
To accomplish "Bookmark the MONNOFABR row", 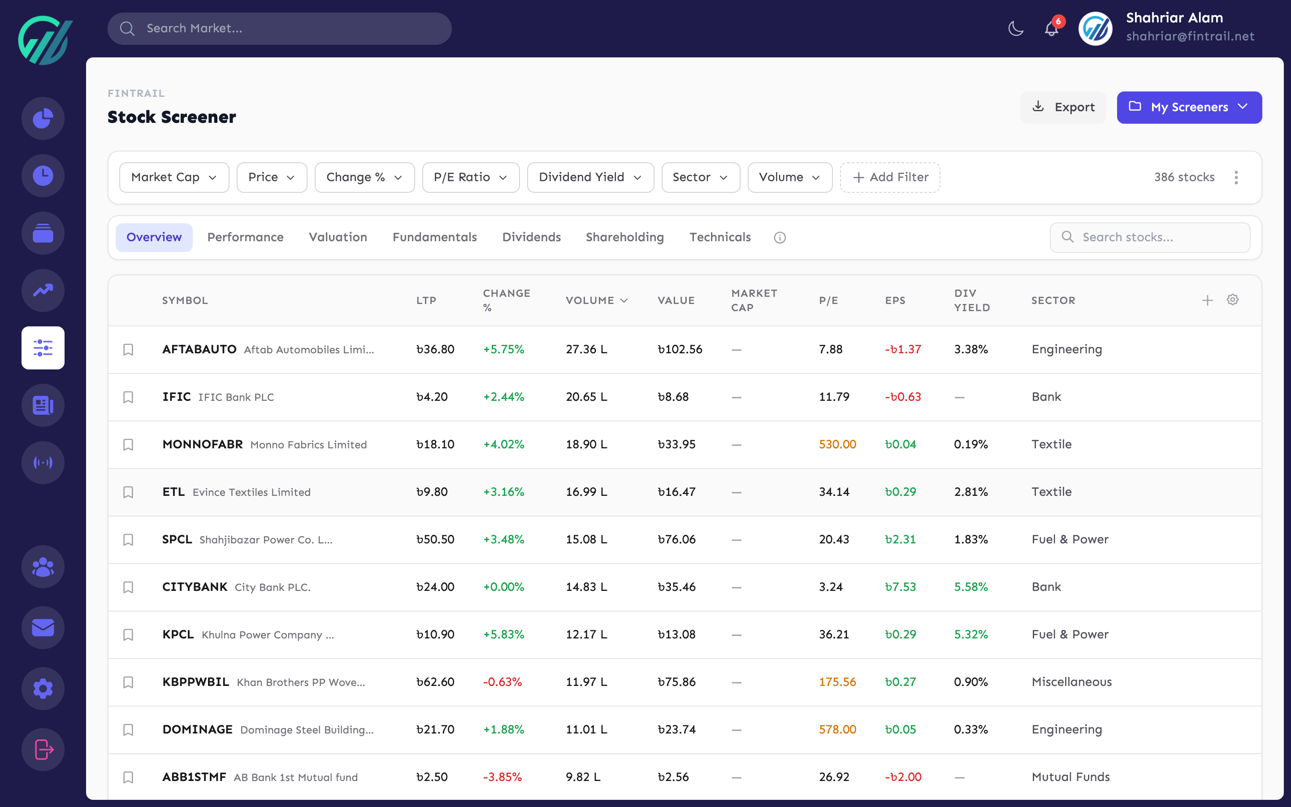I will pos(128,445).
